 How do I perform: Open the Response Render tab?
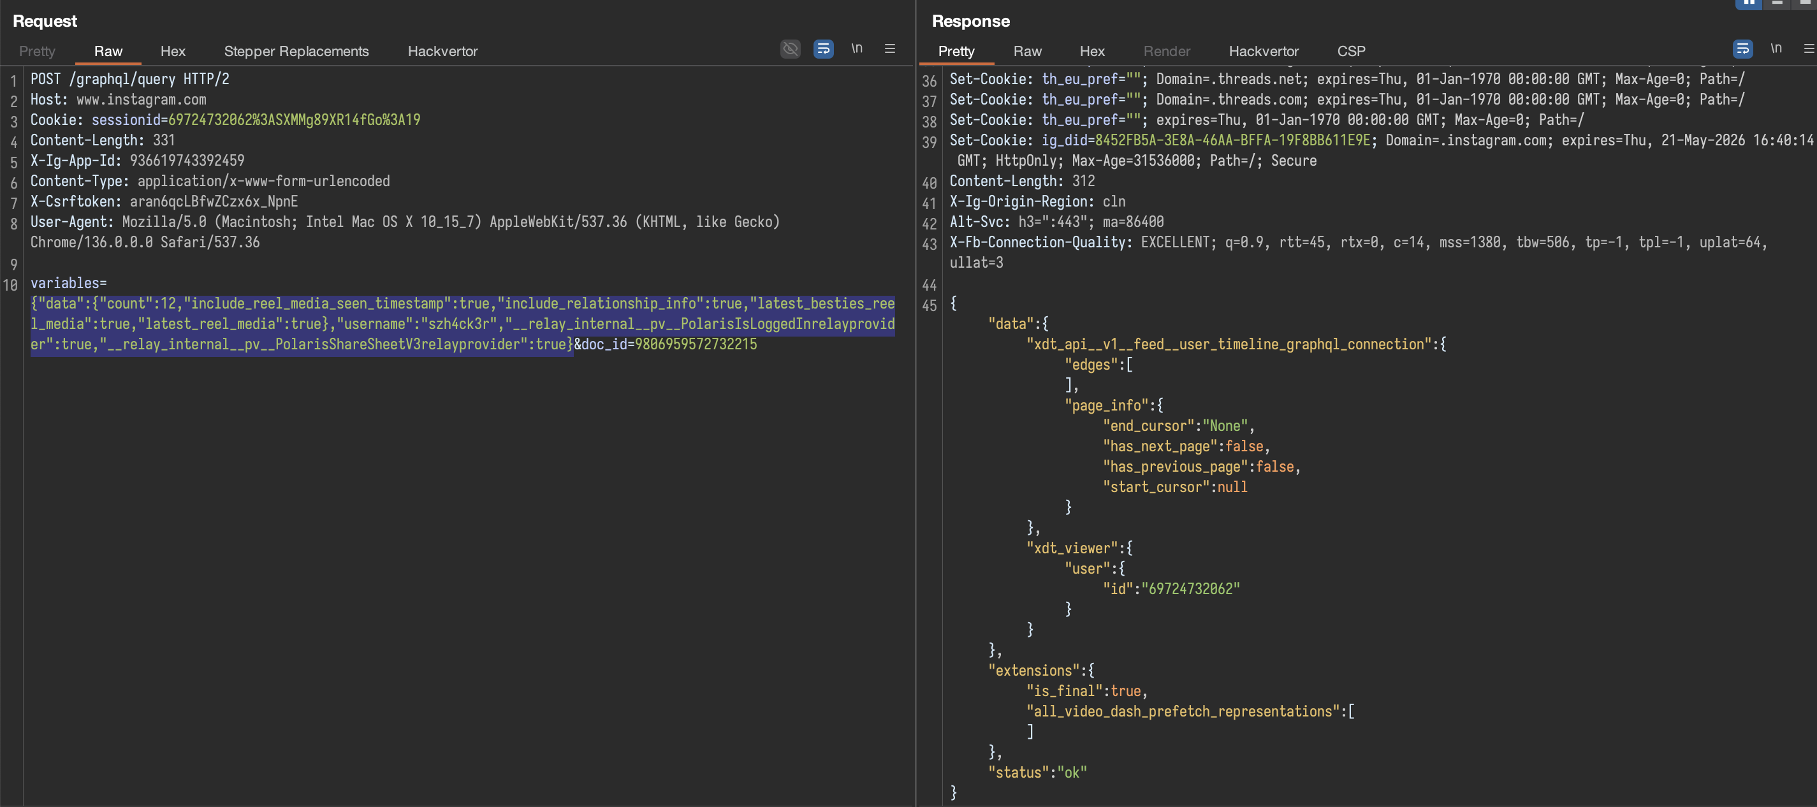[x=1167, y=51]
